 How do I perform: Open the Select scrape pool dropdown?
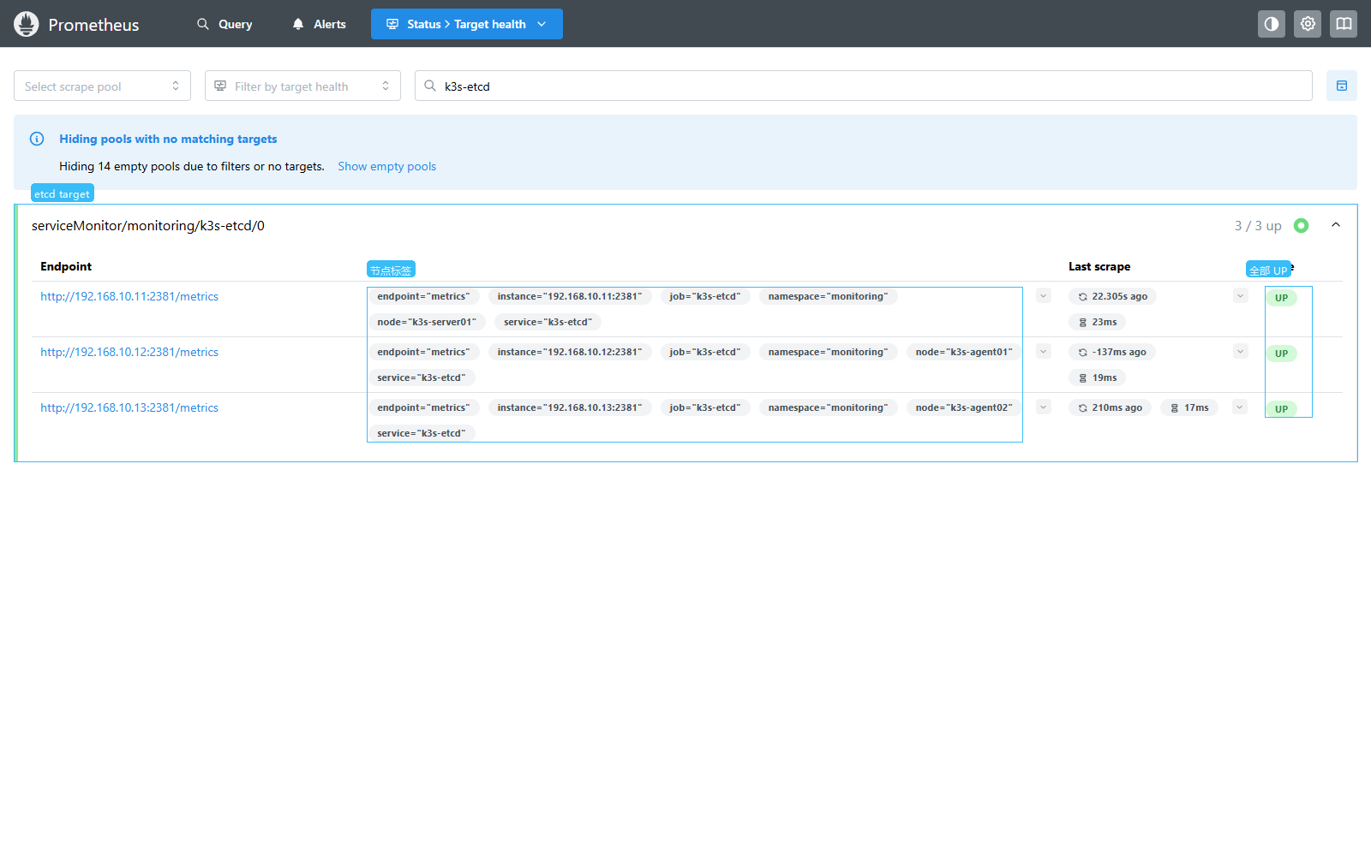coord(102,86)
